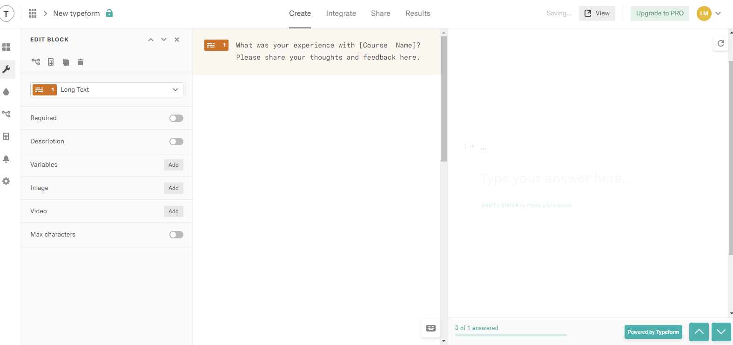Select the wrench Build sidebar icon
The width and height of the screenshot is (733, 345).
point(6,69)
